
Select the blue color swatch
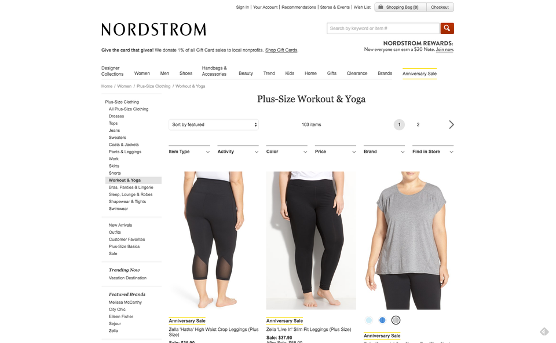pyautogui.click(x=382, y=320)
